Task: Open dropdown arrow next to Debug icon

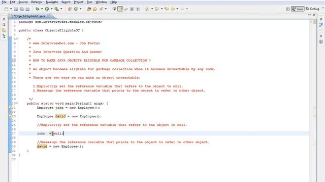Action: click(x=42, y=9)
